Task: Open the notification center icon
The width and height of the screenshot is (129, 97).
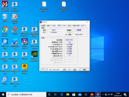Action: pos(125,95)
